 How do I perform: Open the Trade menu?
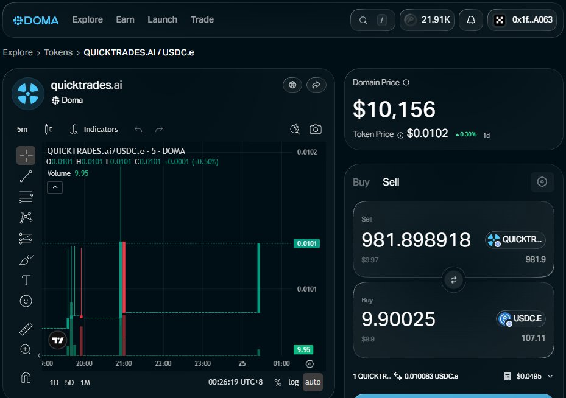[x=202, y=20]
